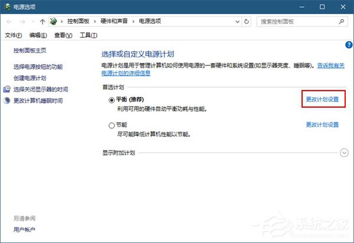Expand chevron after 硬件和声音 breadcrumb

coord(133,21)
